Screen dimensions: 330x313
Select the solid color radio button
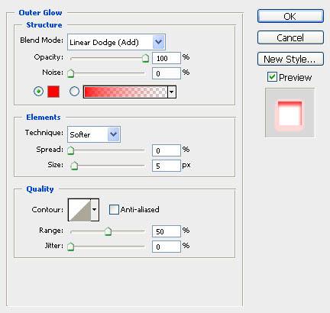(38, 91)
